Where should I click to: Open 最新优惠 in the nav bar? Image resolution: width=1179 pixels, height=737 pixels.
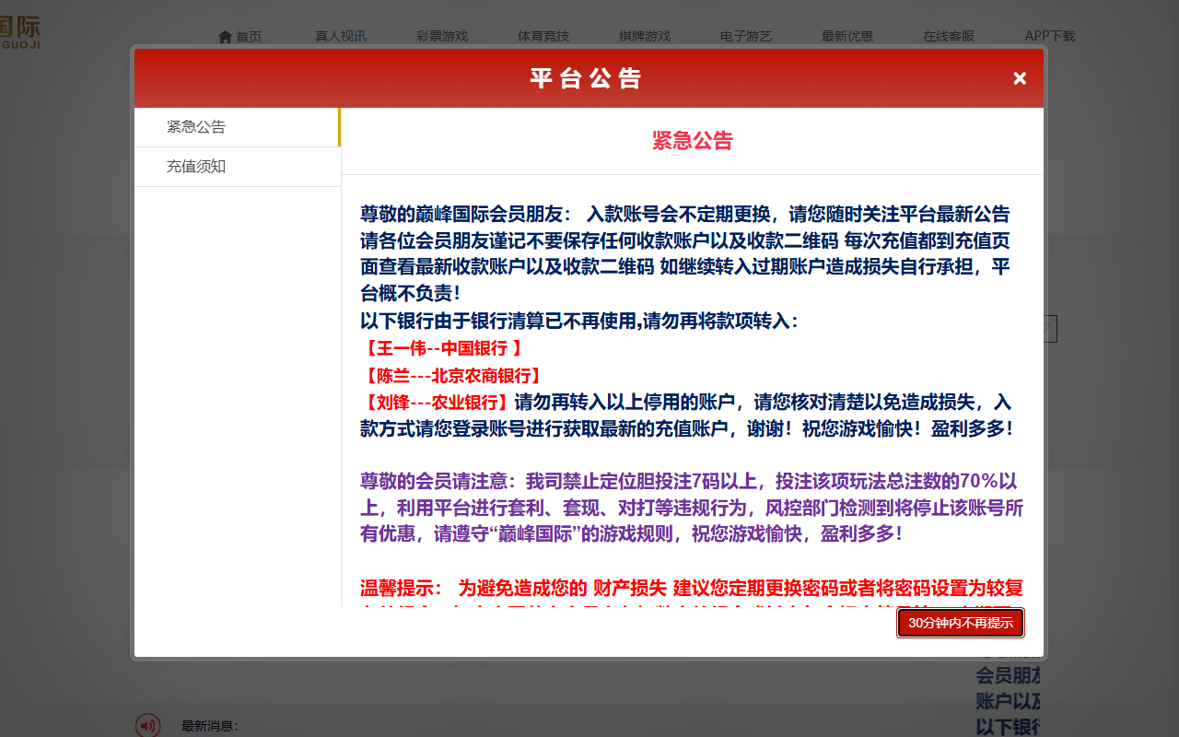pos(847,37)
